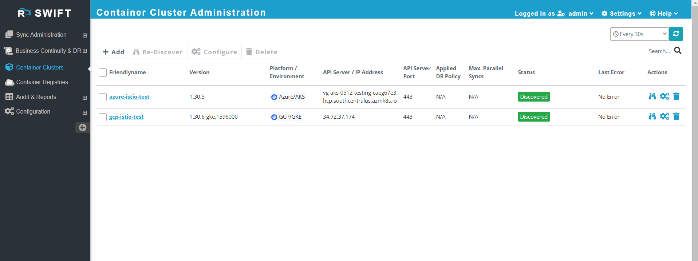Re-discover gcp-istio-test via binoculars icon
The width and height of the screenshot is (698, 261).
click(x=652, y=116)
